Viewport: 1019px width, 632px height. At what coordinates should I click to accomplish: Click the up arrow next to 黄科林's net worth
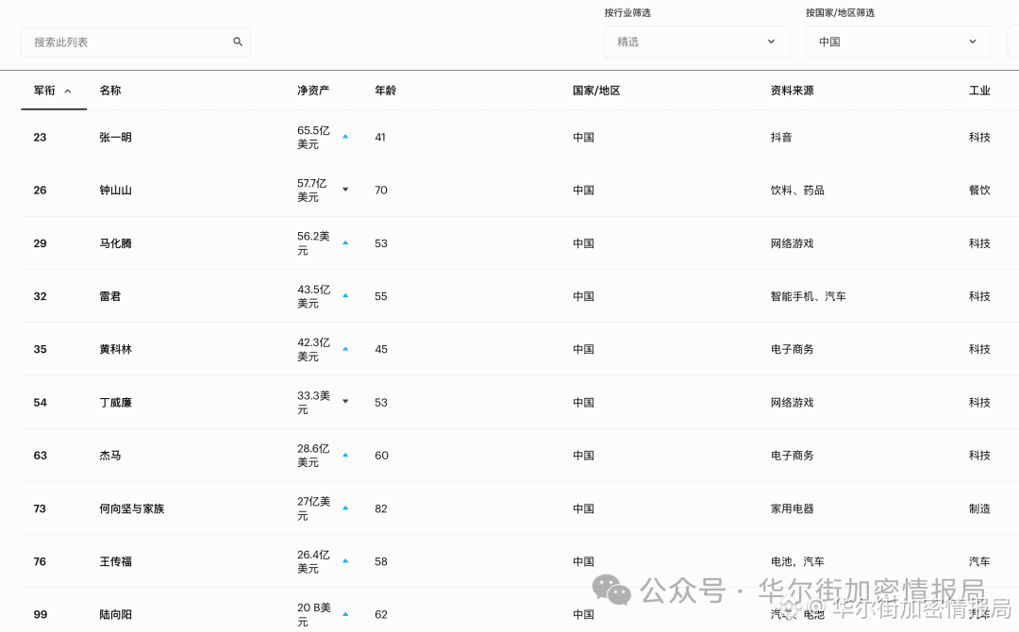(345, 348)
